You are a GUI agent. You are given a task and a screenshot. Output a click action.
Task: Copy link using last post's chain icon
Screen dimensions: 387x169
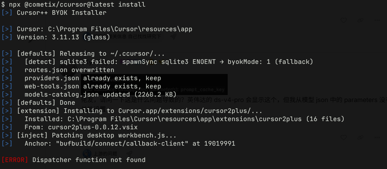coord(360,137)
